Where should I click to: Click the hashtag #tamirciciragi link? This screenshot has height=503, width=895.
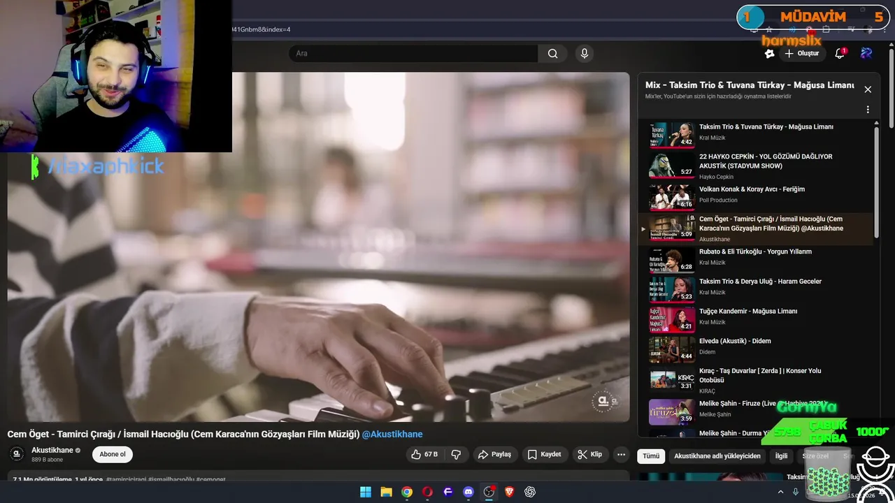coord(125,479)
